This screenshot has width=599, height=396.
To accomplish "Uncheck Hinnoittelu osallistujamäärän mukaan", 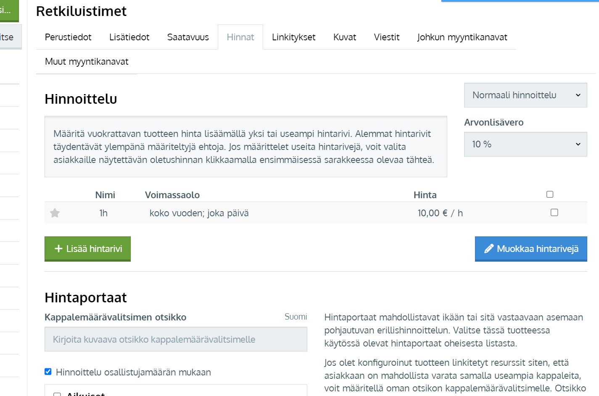I will [x=48, y=372].
